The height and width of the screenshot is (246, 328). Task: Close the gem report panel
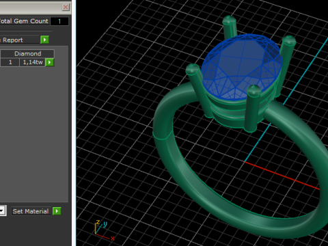point(66,7)
